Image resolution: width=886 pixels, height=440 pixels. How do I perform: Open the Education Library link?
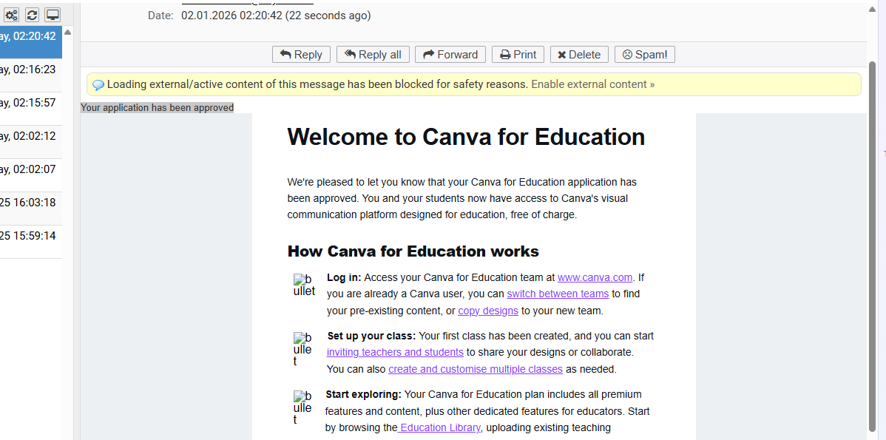440,427
